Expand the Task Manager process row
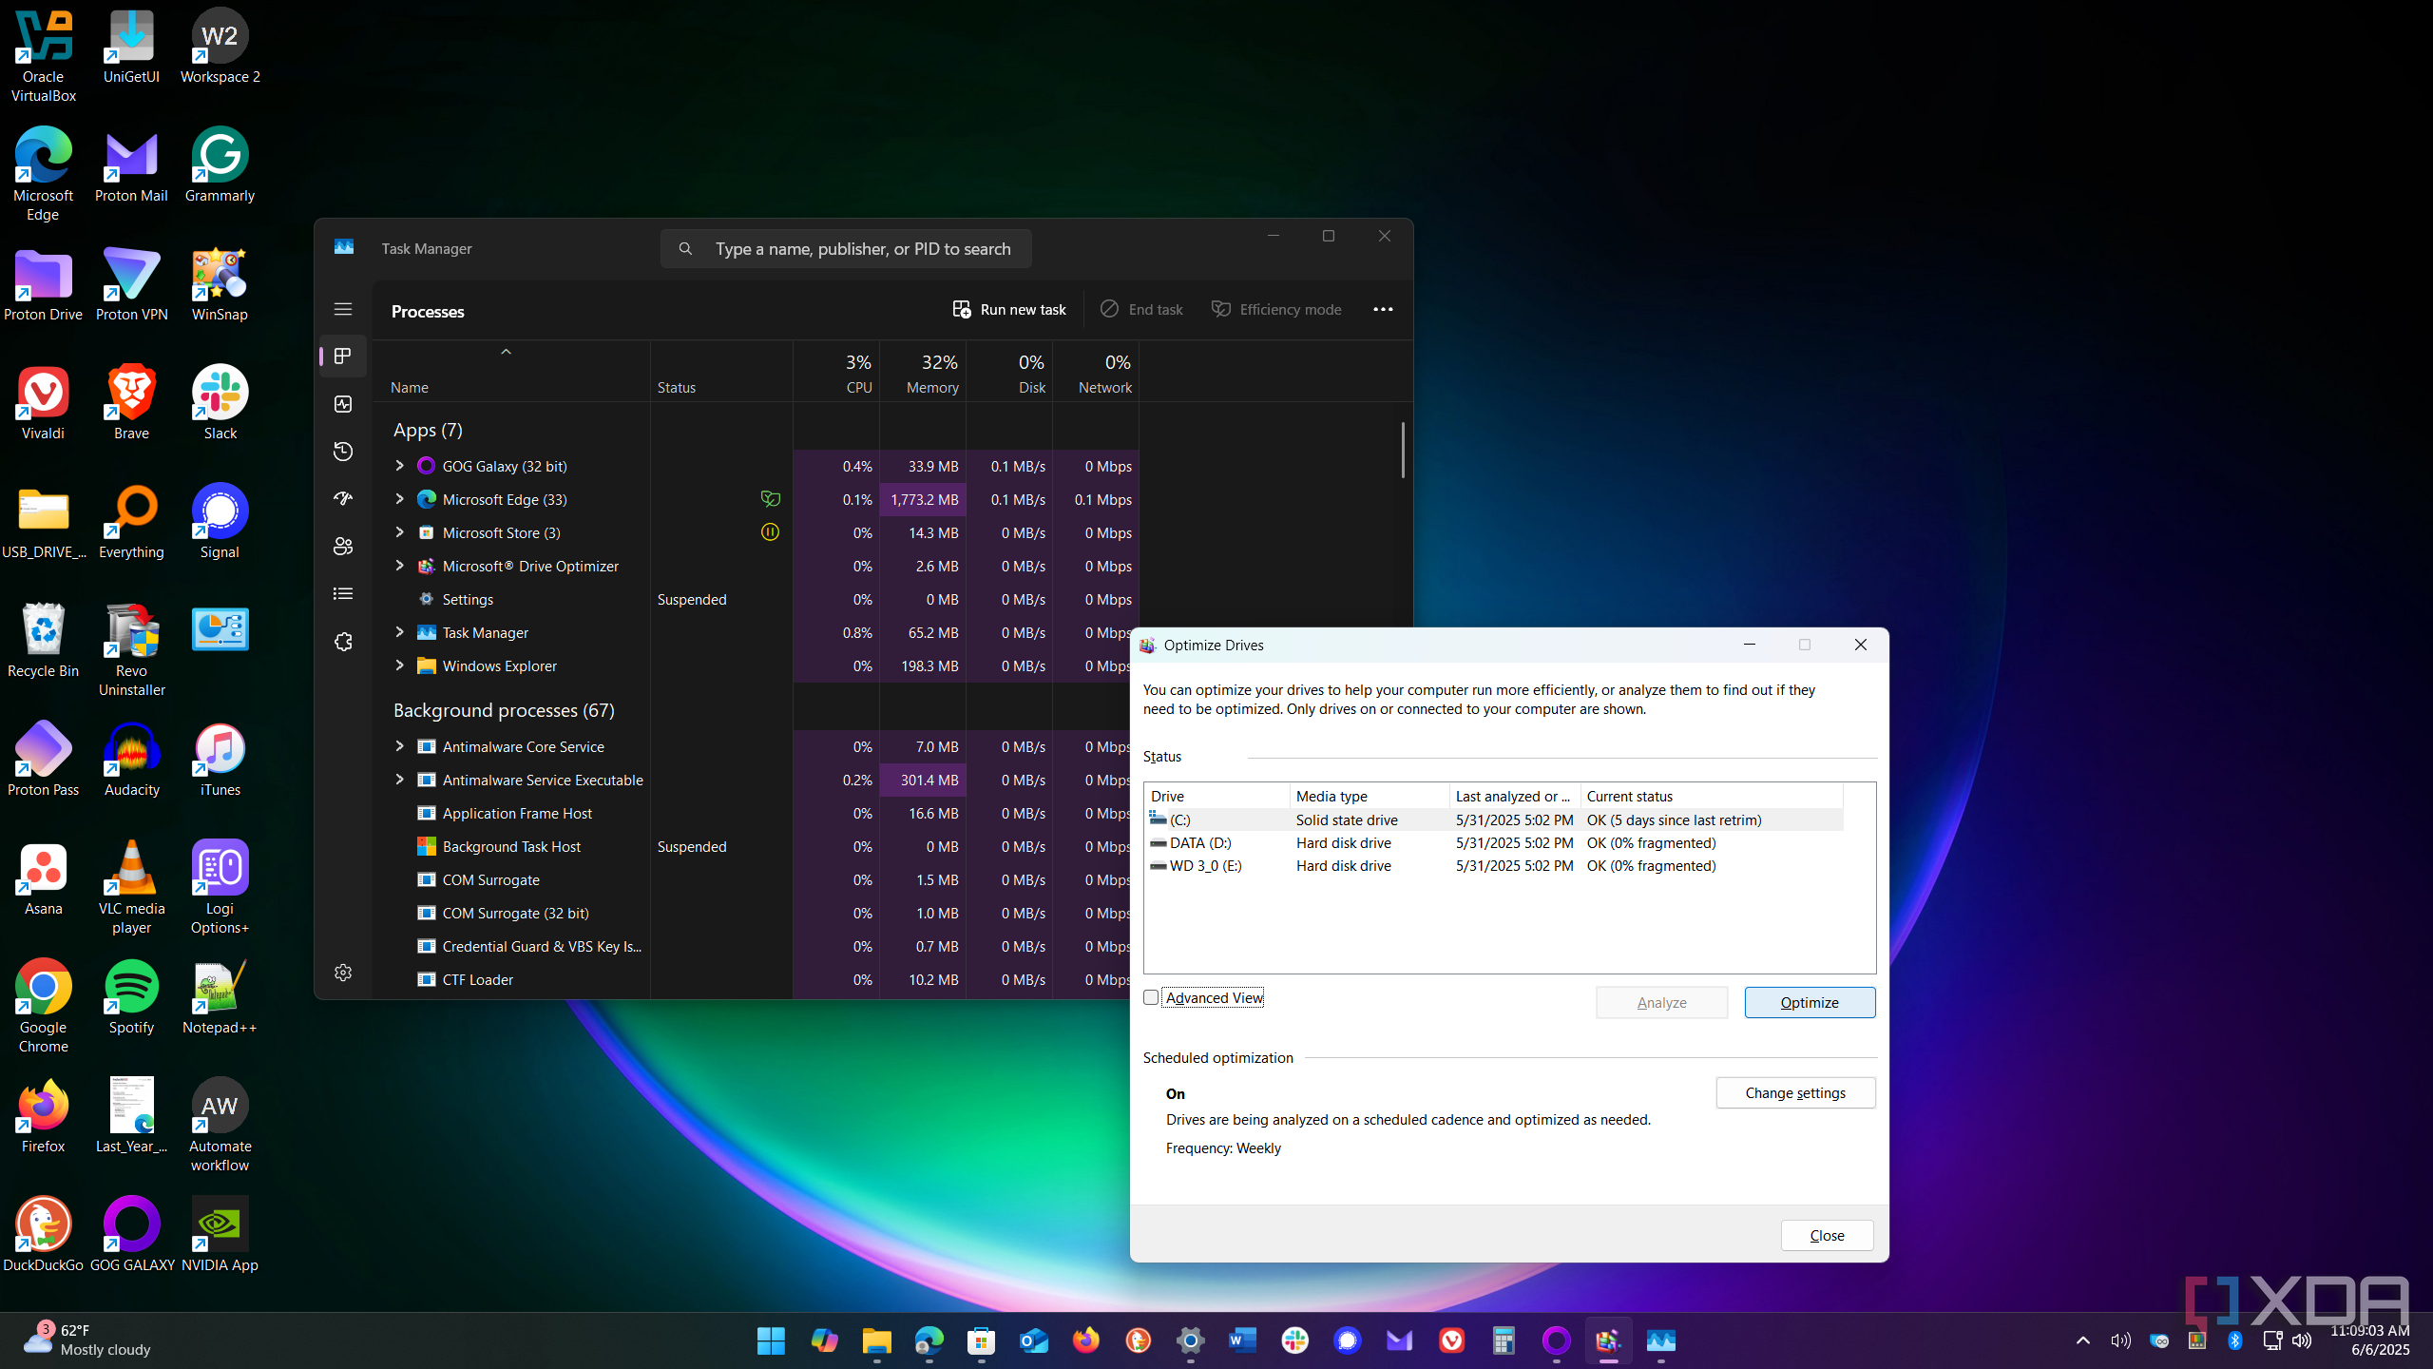The width and height of the screenshot is (2433, 1369). pos(399,632)
